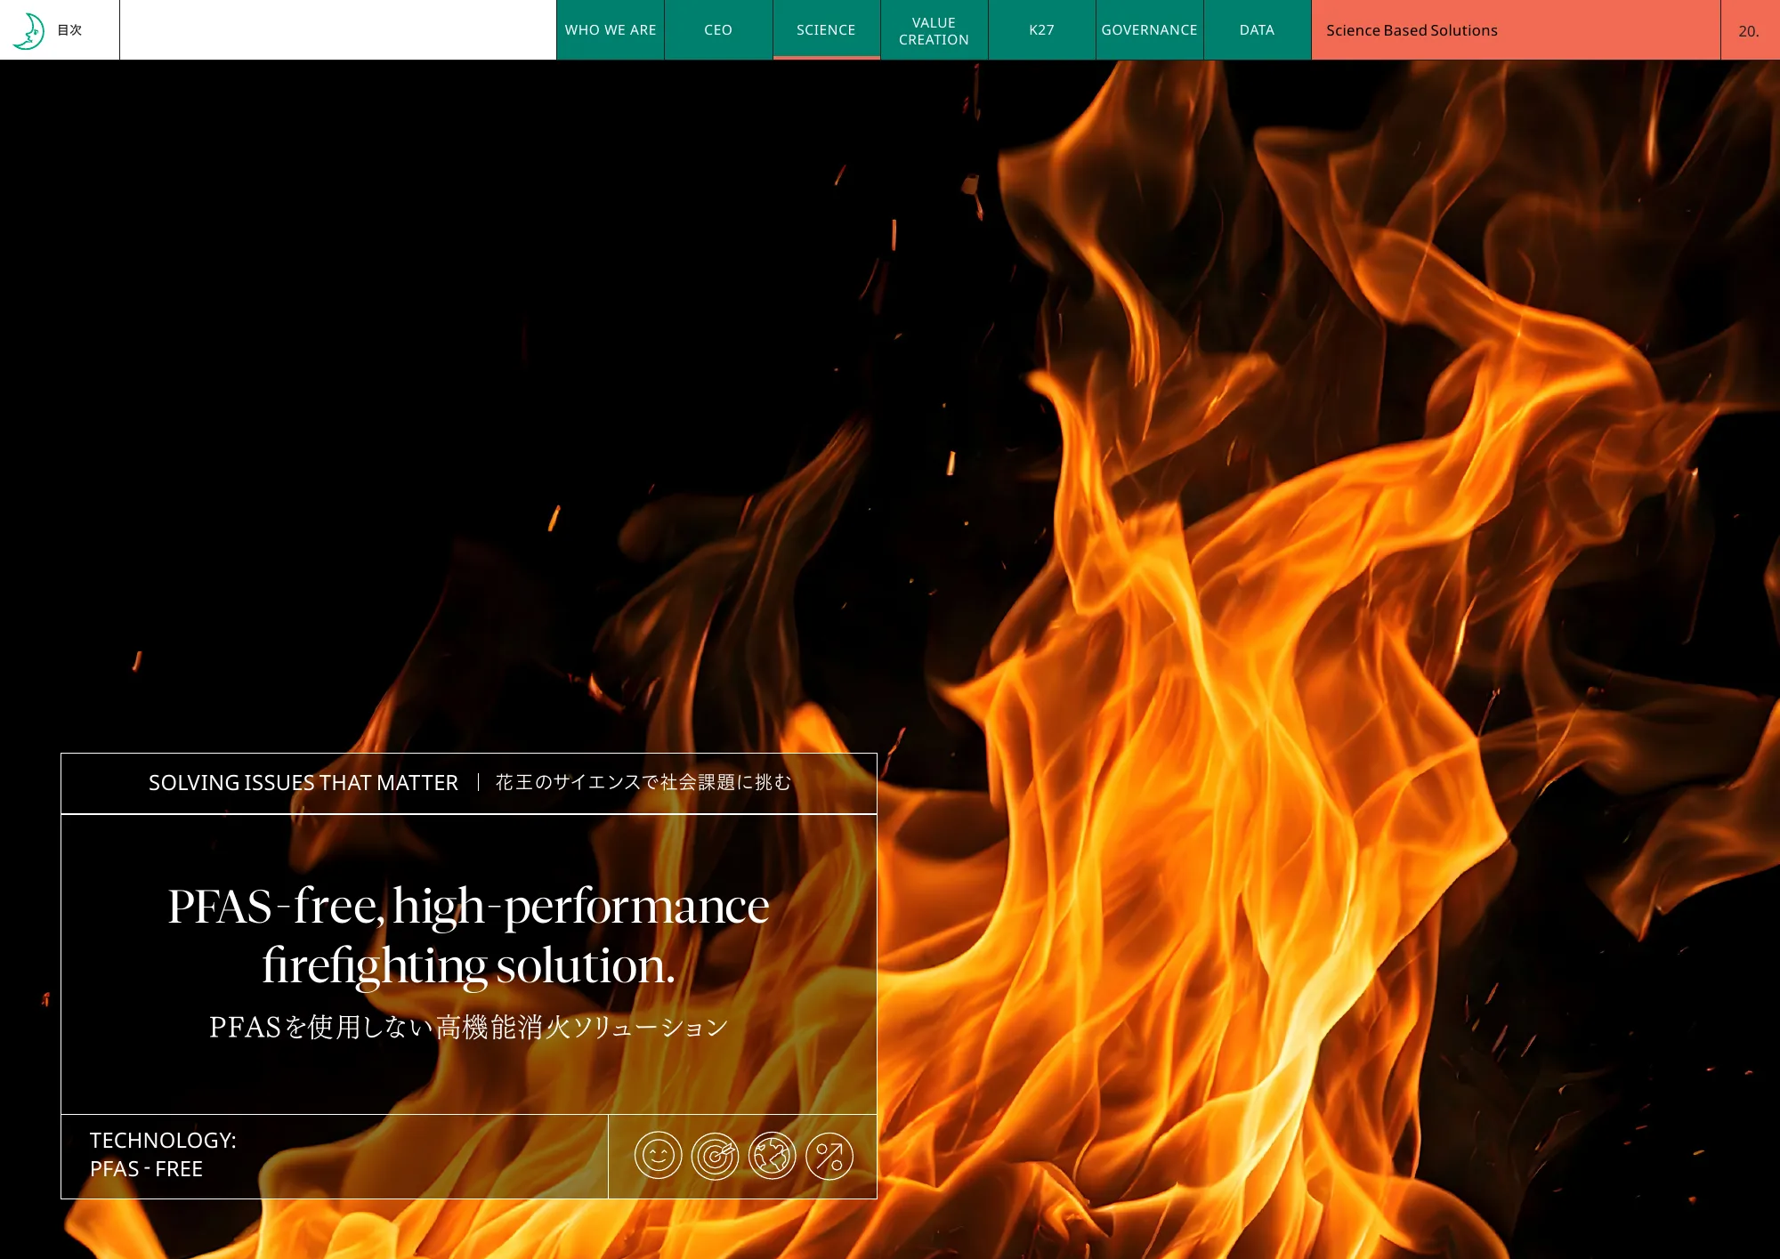
Task: Open the VALUE CREATION section
Action: click(x=933, y=30)
